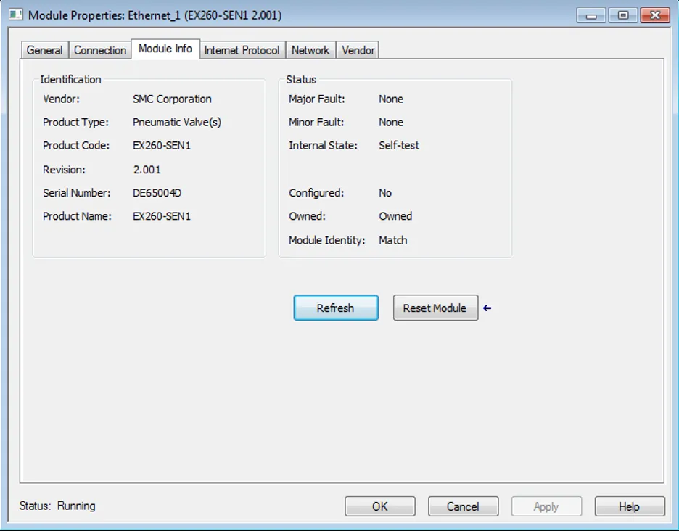Click the Reset Module button
679x531 pixels.
[x=435, y=308]
